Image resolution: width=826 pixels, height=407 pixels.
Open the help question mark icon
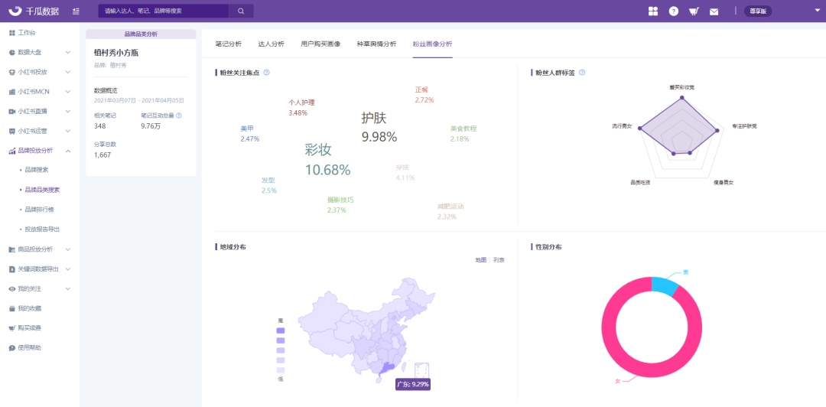[x=674, y=11]
